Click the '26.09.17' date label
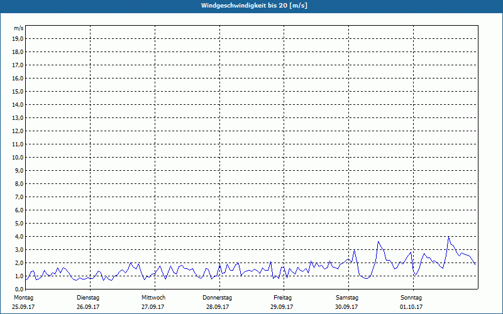 click(x=88, y=307)
